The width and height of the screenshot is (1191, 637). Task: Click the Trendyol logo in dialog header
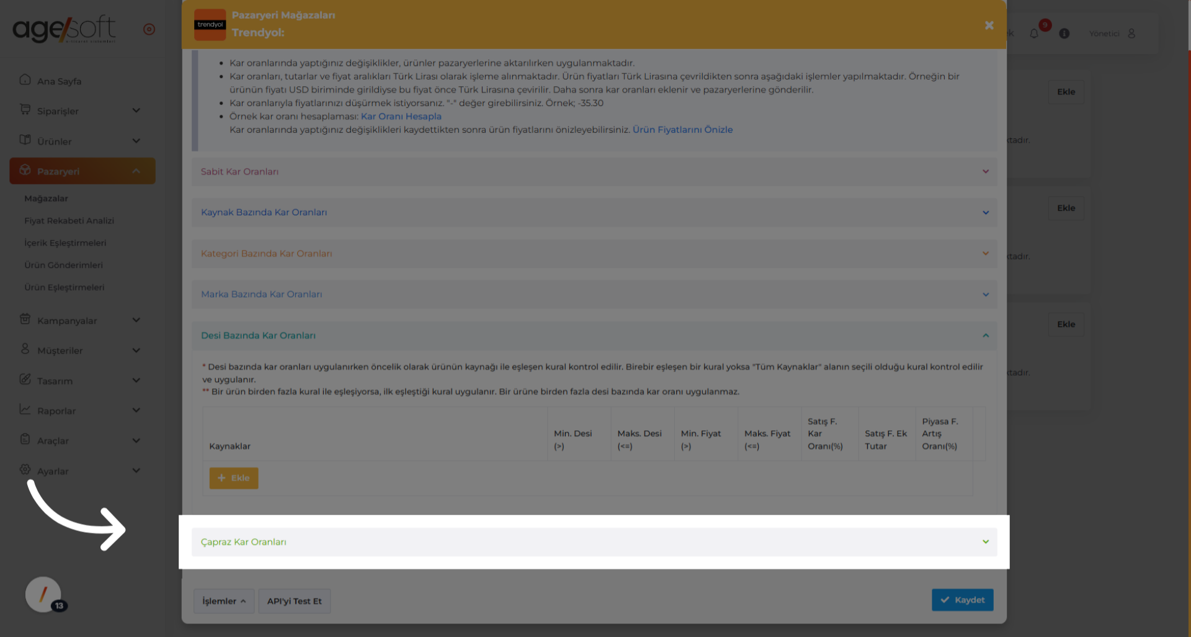click(210, 25)
